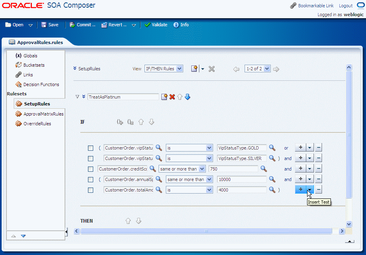This screenshot has width=366, height=255.
Task: Open operator dropdown in GOLD row
Action: click(189, 148)
